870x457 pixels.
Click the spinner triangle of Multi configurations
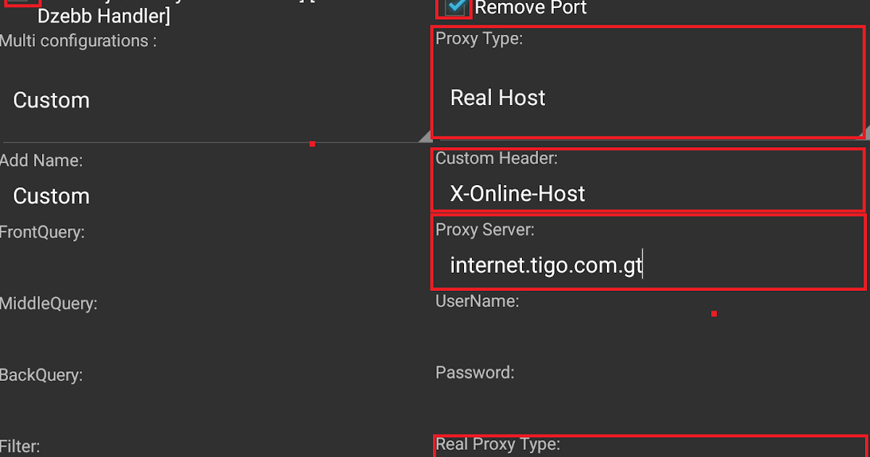tap(426, 135)
